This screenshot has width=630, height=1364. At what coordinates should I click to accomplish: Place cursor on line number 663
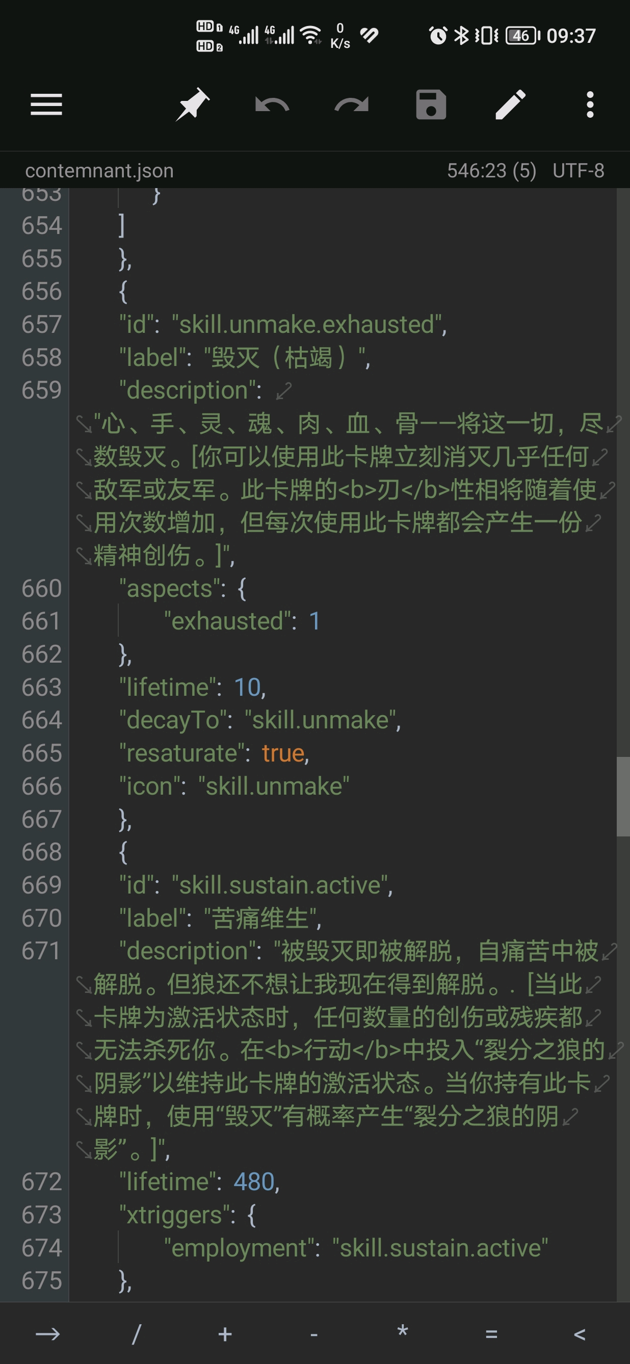[x=41, y=687]
